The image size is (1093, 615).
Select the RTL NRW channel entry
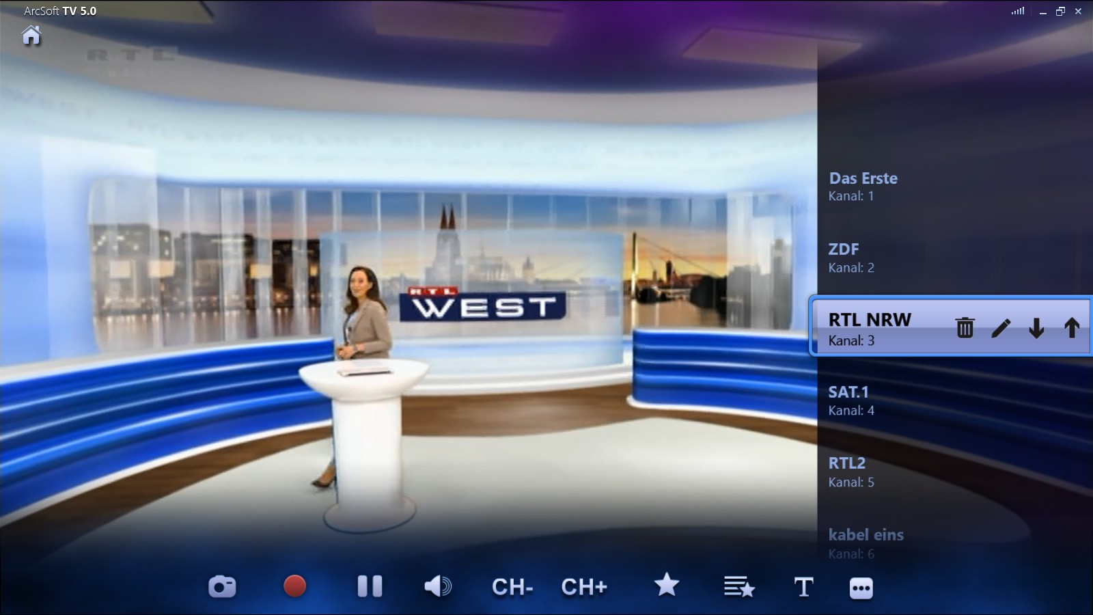click(x=950, y=326)
